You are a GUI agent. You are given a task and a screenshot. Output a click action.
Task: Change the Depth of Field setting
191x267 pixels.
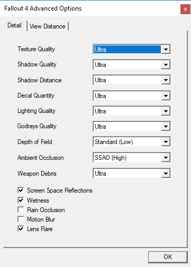click(x=132, y=142)
